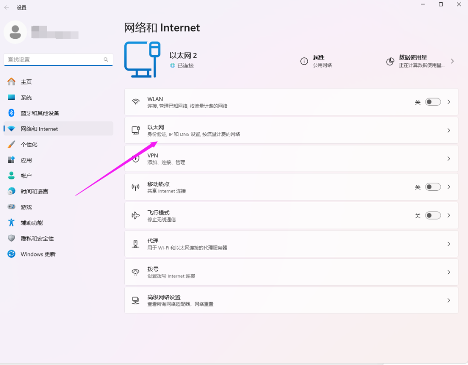Expand the VPN row chevron
Image resolution: width=468 pixels, height=365 pixels.
click(x=449, y=159)
